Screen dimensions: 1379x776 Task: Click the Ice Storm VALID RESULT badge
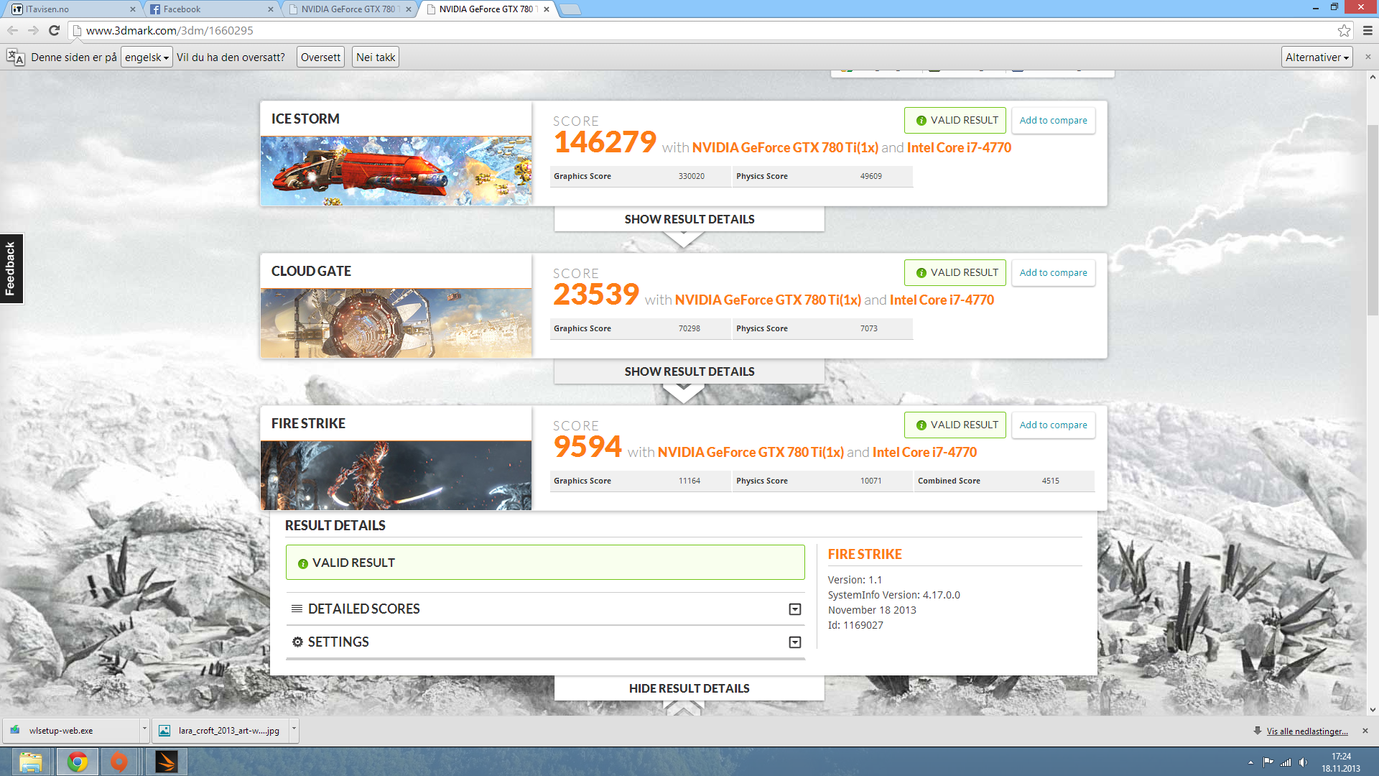tap(955, 121)
